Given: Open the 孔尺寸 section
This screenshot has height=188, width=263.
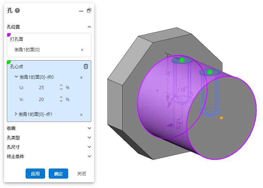Looking at the screenshot, I should (x=89, y=147).
